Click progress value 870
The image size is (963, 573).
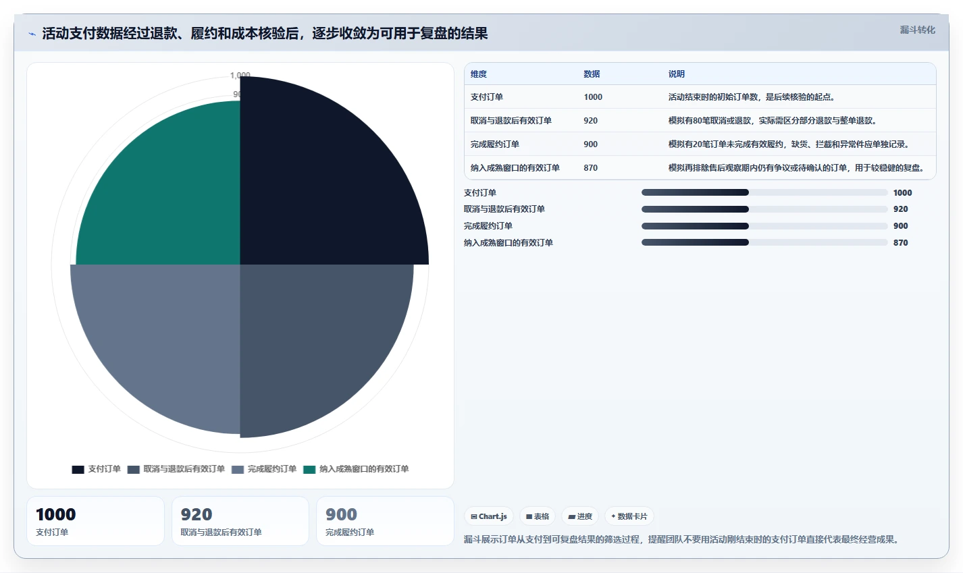900,243
